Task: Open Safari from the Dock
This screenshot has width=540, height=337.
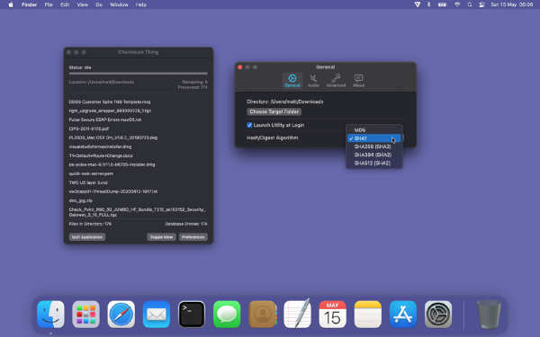Action: (x=121, y=315)
